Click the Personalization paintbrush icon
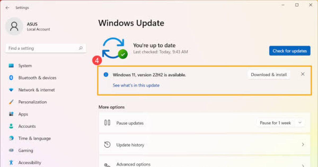The image size is (318, 167). (x=11, y=102)
